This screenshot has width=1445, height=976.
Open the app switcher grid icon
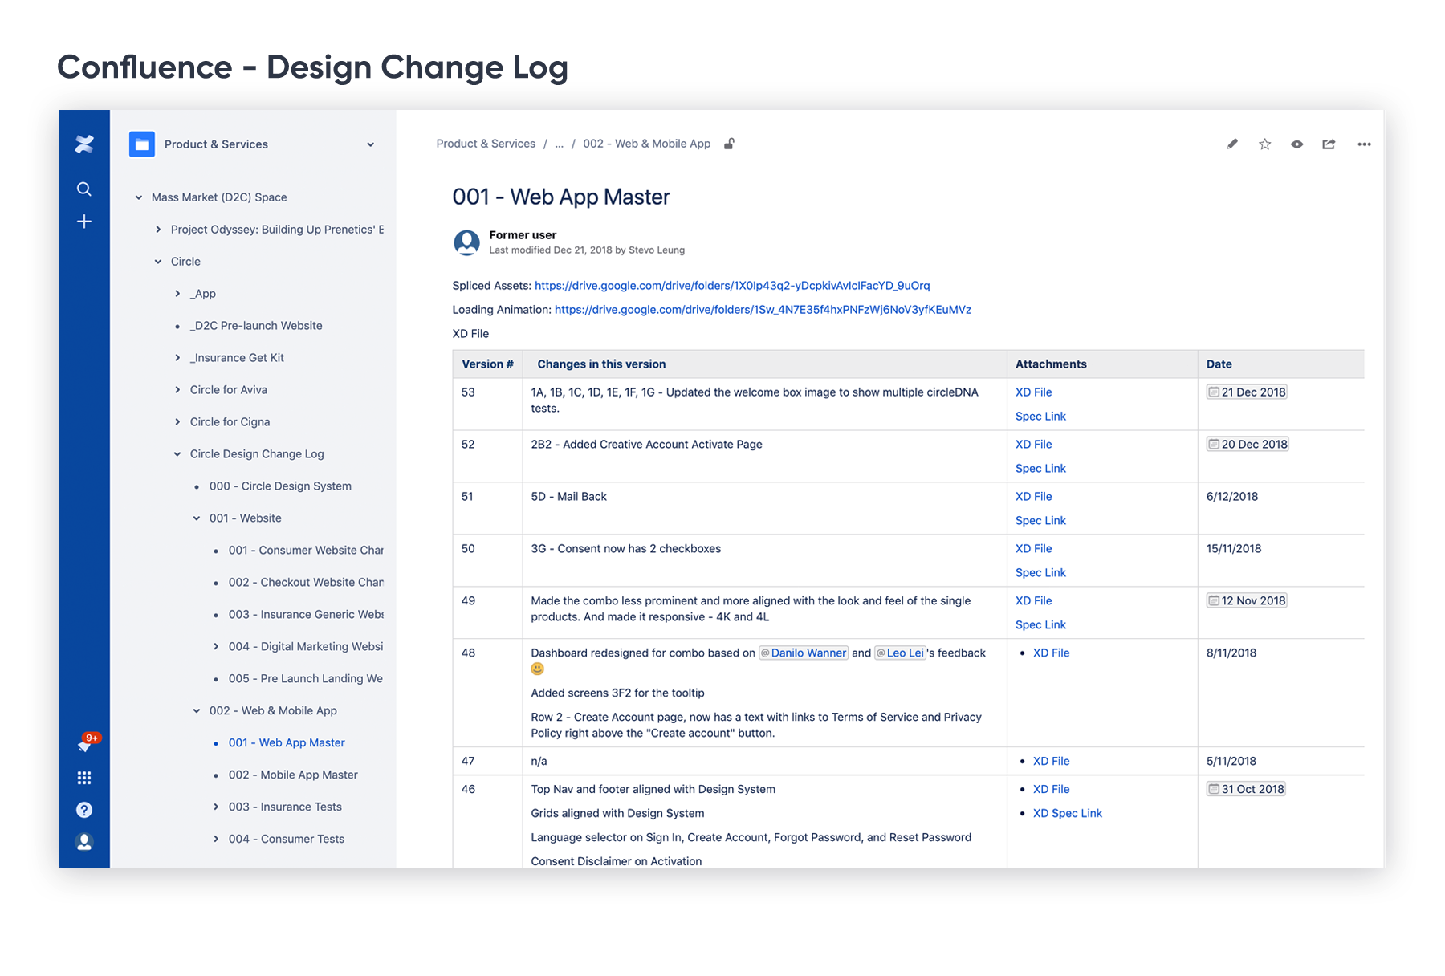(84, 778)
